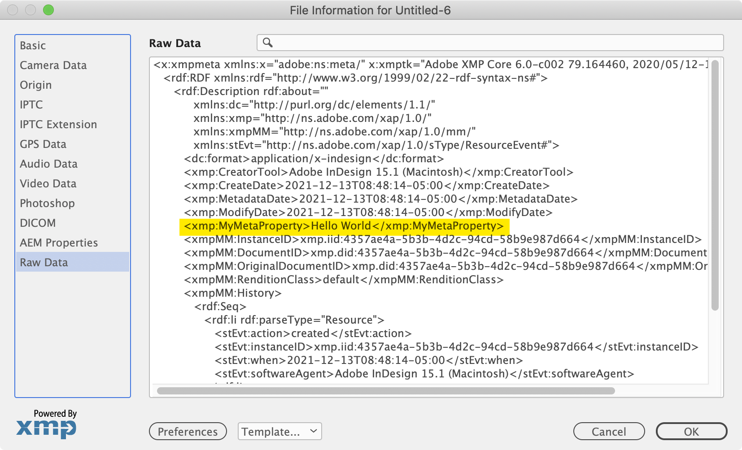Switch to the IPTC Extension panel

click(58, 124)
